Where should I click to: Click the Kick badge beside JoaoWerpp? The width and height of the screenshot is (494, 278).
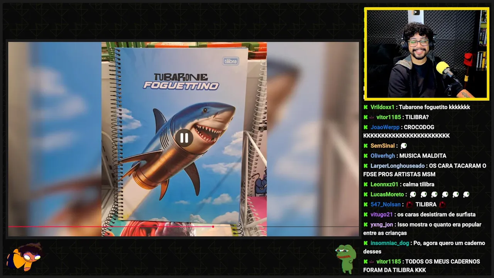click(x=365, y=127)
